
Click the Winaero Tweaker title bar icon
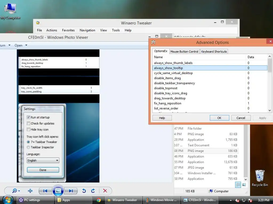click(38, 23)
